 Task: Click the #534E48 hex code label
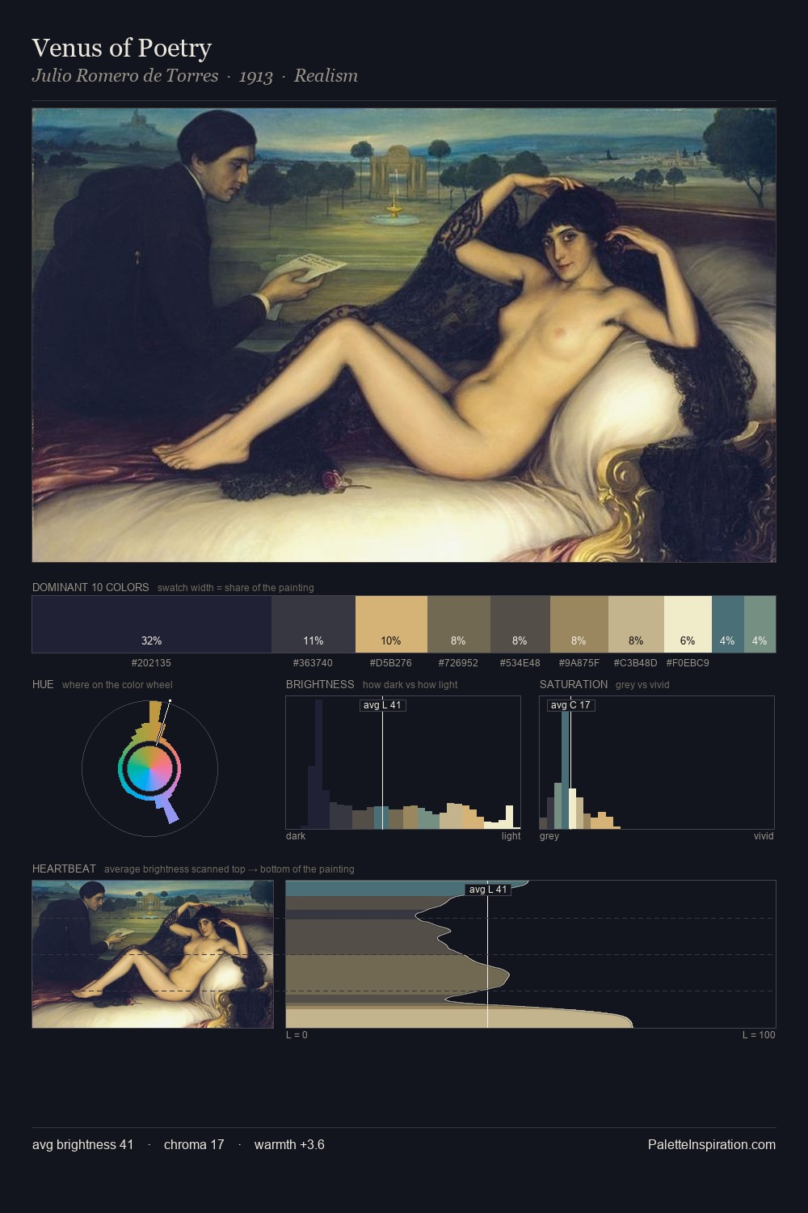click(520, 663)
